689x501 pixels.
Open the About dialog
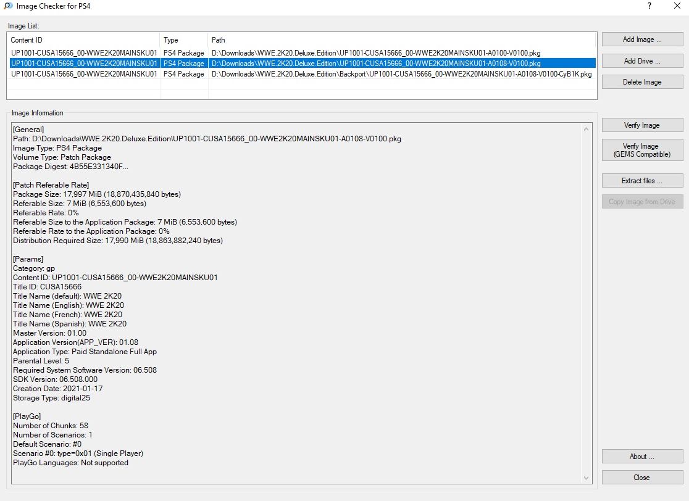[x=642, y=456]
